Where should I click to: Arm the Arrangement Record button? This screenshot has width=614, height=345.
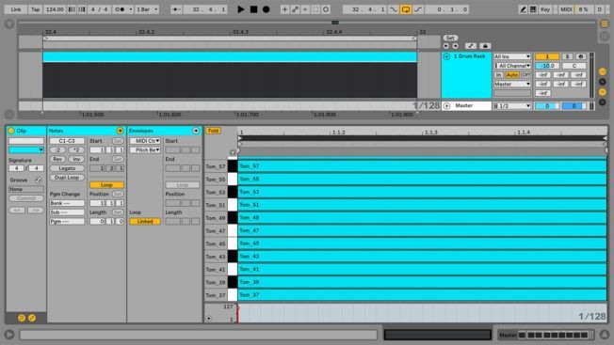tap(267, 9)
